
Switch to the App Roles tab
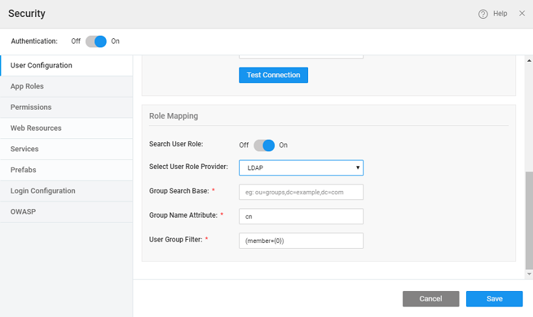[x=27, y=86]
